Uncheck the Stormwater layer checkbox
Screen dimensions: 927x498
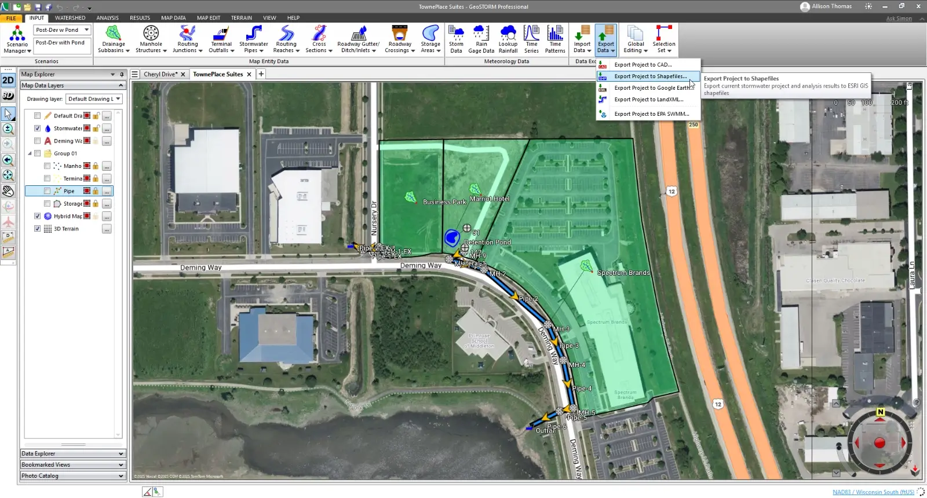click(x=38, y=129)
